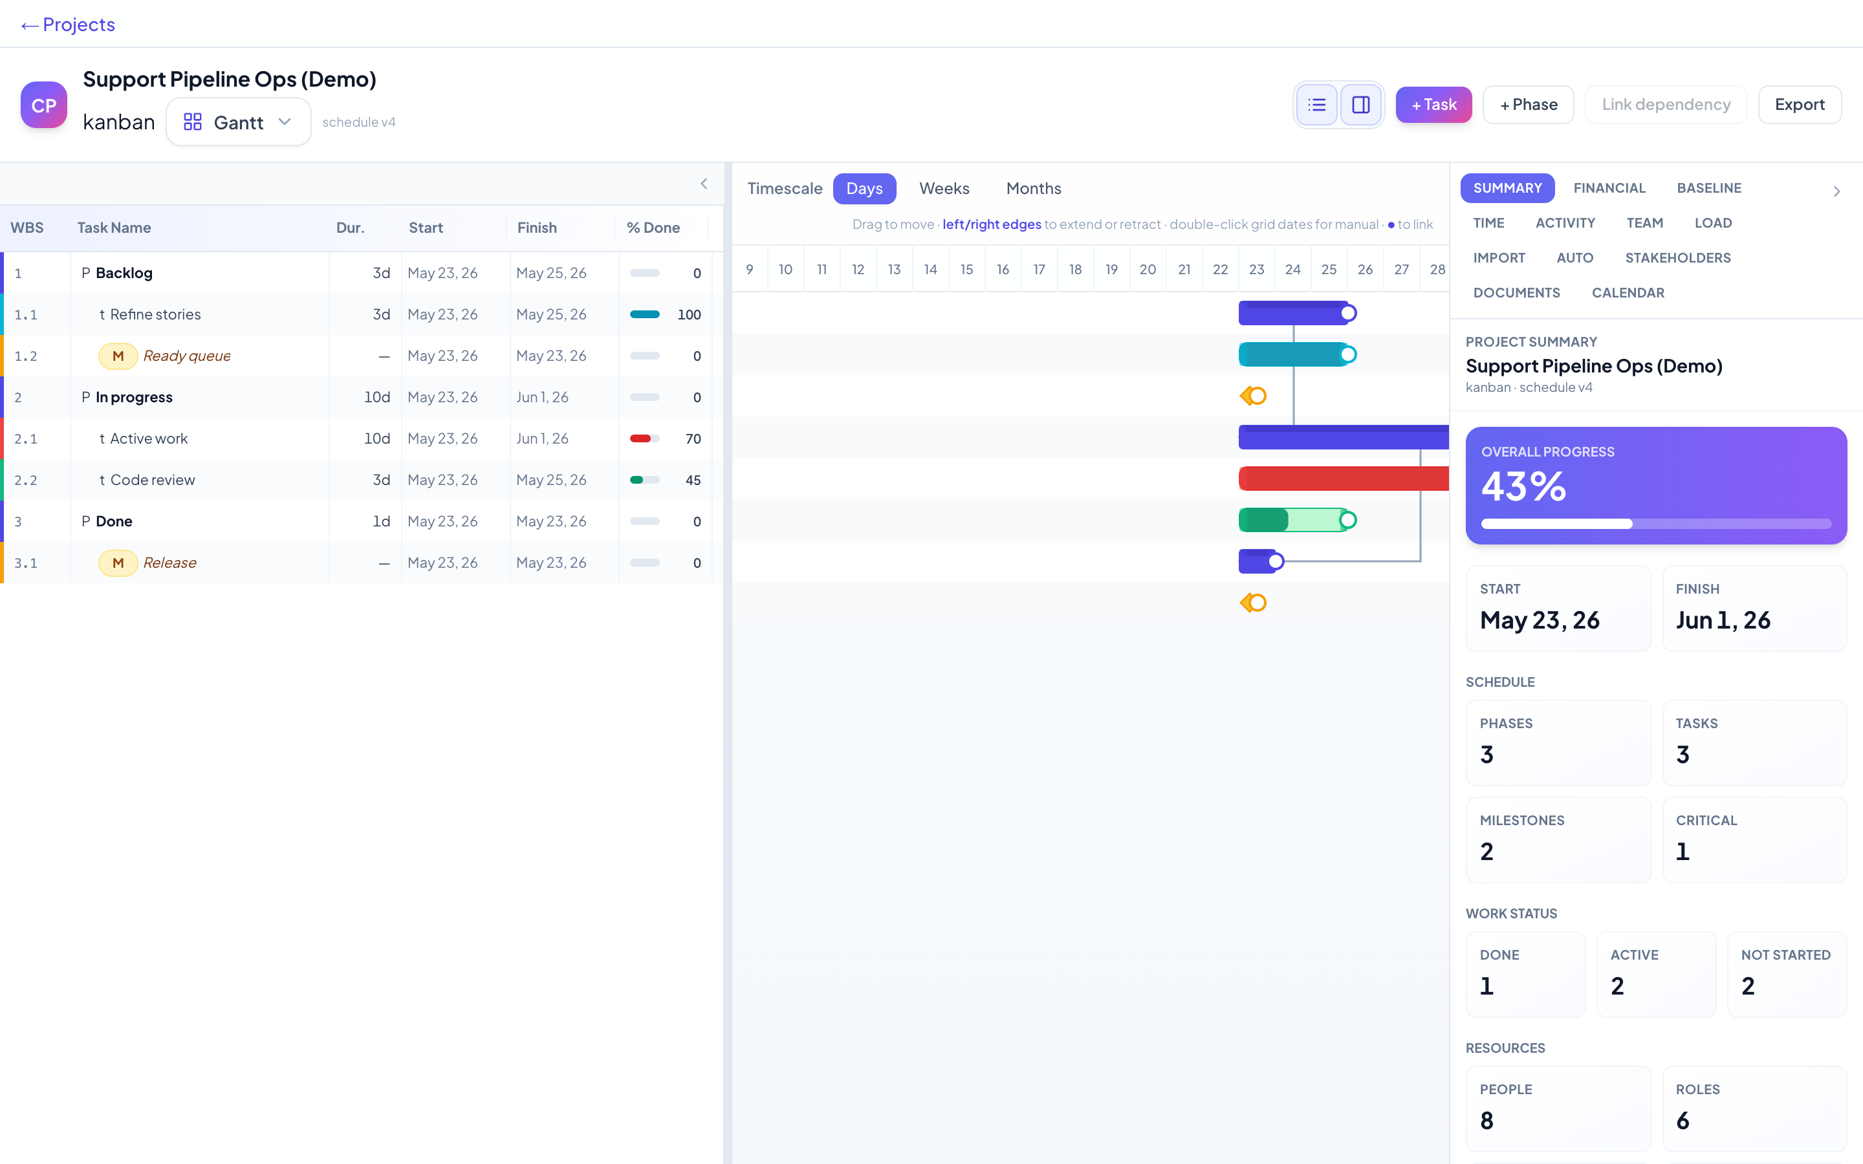Click link handle on Refine stories bar
The image size is (1863, 1164).
1348,355
